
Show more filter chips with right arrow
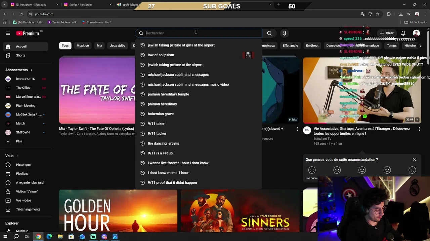click(420, 46)
